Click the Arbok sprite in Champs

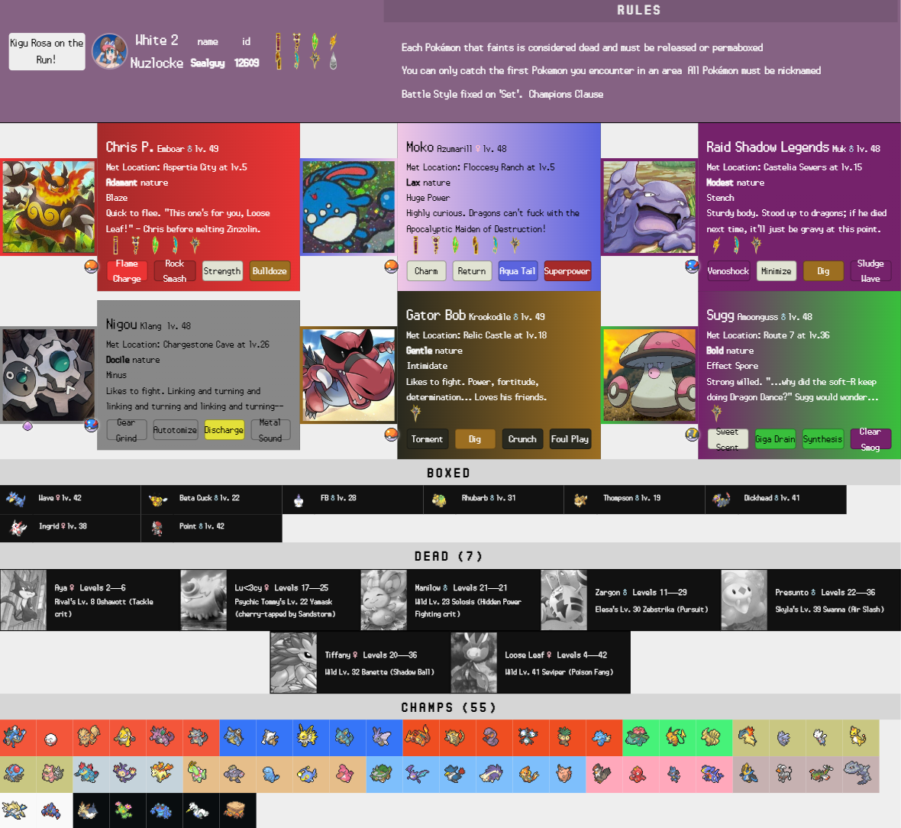click(491, 737)
